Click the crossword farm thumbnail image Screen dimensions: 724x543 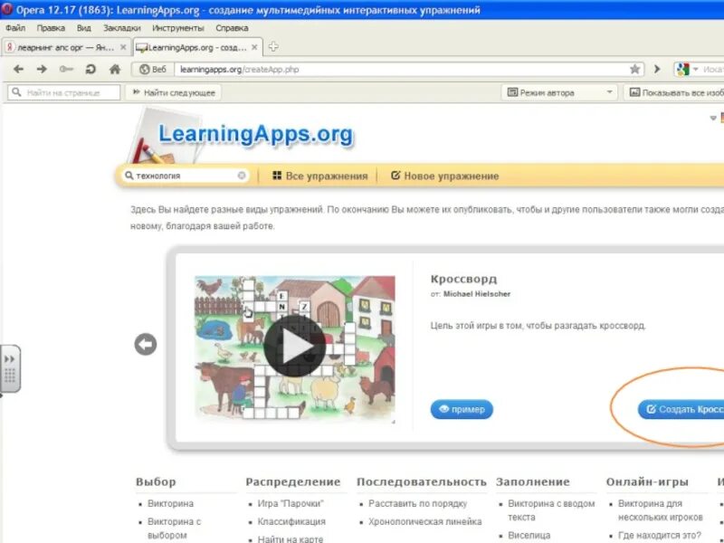pyautogui.click(x=295, y=348)
